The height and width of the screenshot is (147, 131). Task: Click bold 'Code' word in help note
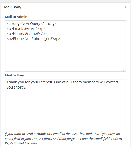114,139
